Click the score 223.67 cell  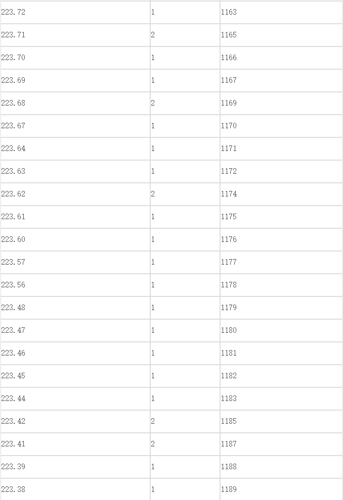[x=75, y=126]
